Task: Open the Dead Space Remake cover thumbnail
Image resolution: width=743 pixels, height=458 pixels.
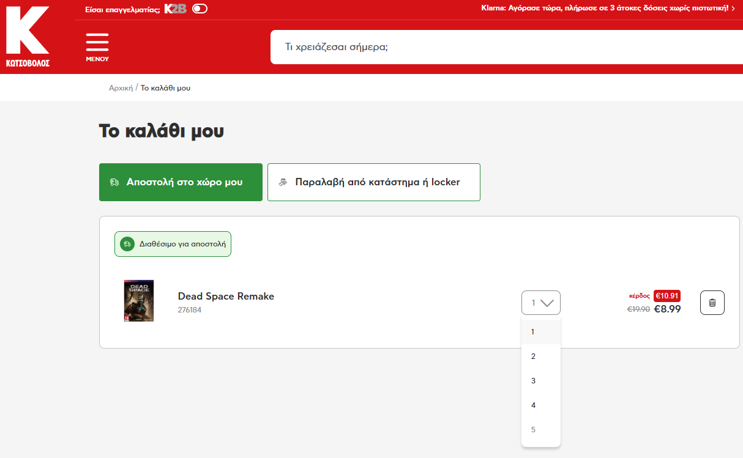Action: [x=139, y=301]
